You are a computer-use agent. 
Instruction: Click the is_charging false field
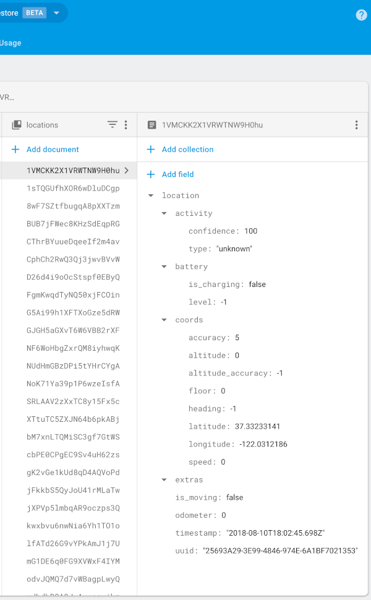(x=227, y=285)
